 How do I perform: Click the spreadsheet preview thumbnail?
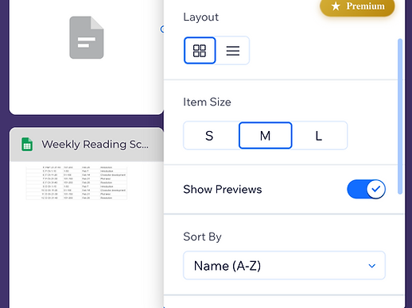pos(76,183)
